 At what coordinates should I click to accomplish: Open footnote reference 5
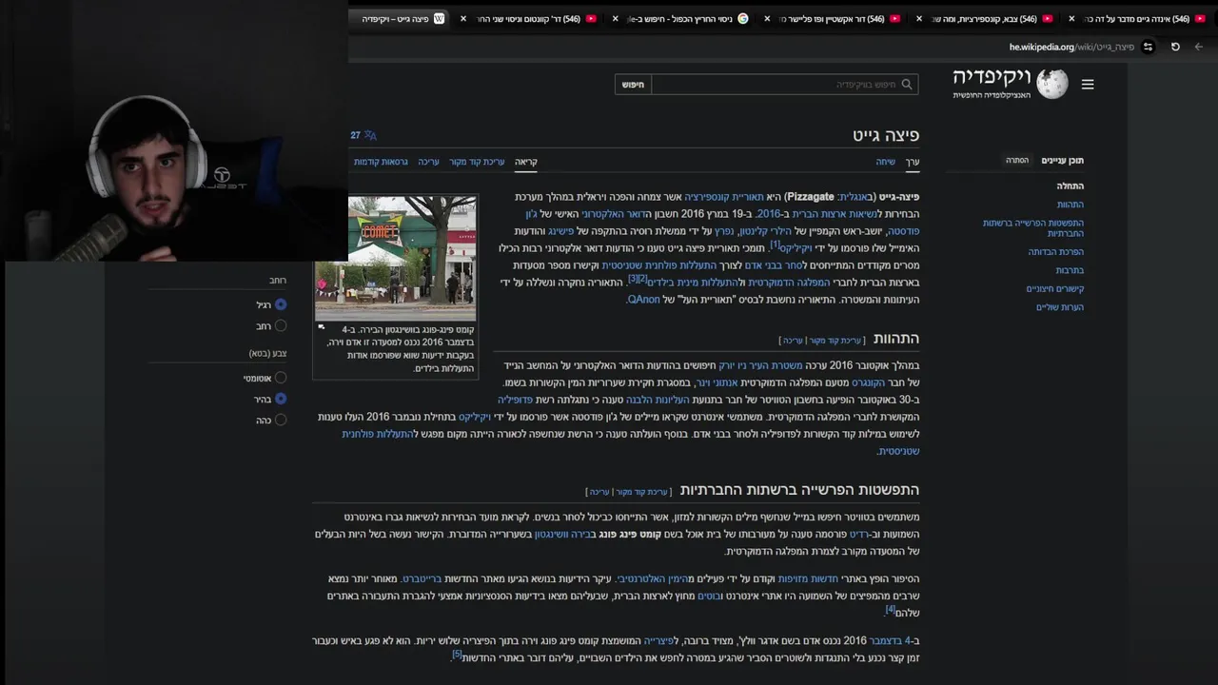pos(457,655)
